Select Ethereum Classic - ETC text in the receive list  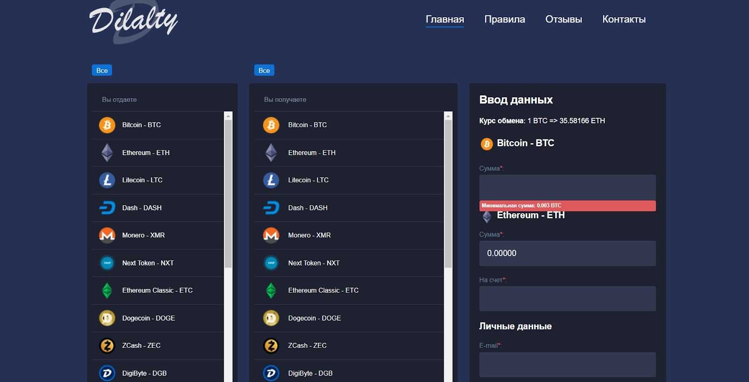pyautogui.click(x=323, y=290)
